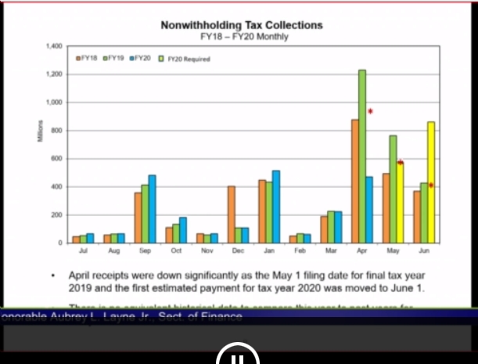Click the FY20 blue legend swatch
Screen dimensions: 478x364
point(132,58)
